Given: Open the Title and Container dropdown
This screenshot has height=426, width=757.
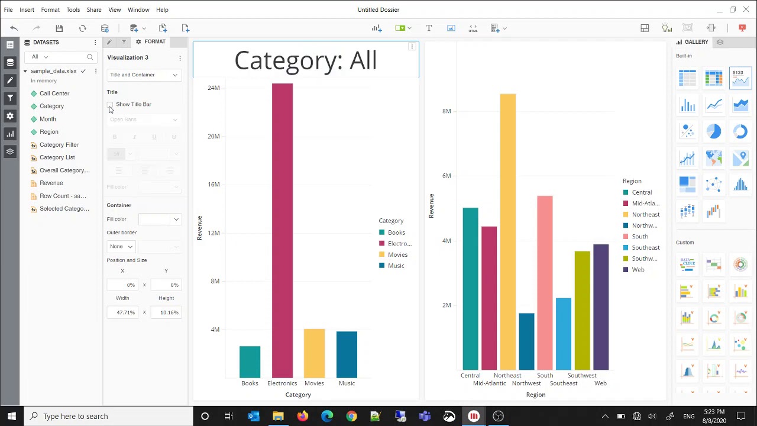Looking at the screenshot, I should click(144, 75).
